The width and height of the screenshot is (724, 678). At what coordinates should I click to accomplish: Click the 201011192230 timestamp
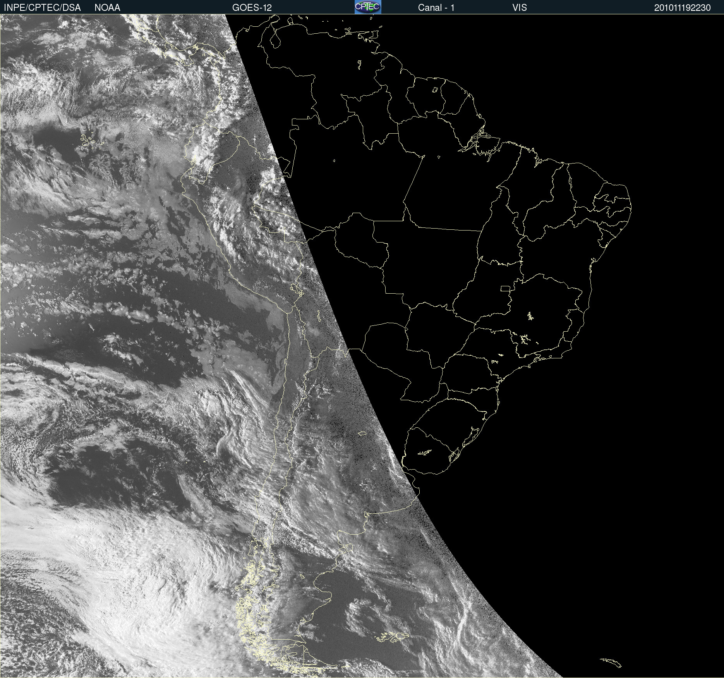(683, 8)
